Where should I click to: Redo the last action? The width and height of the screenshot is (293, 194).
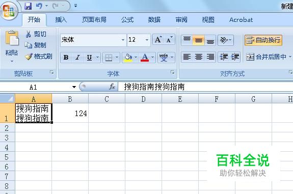[x=56, y=6]
